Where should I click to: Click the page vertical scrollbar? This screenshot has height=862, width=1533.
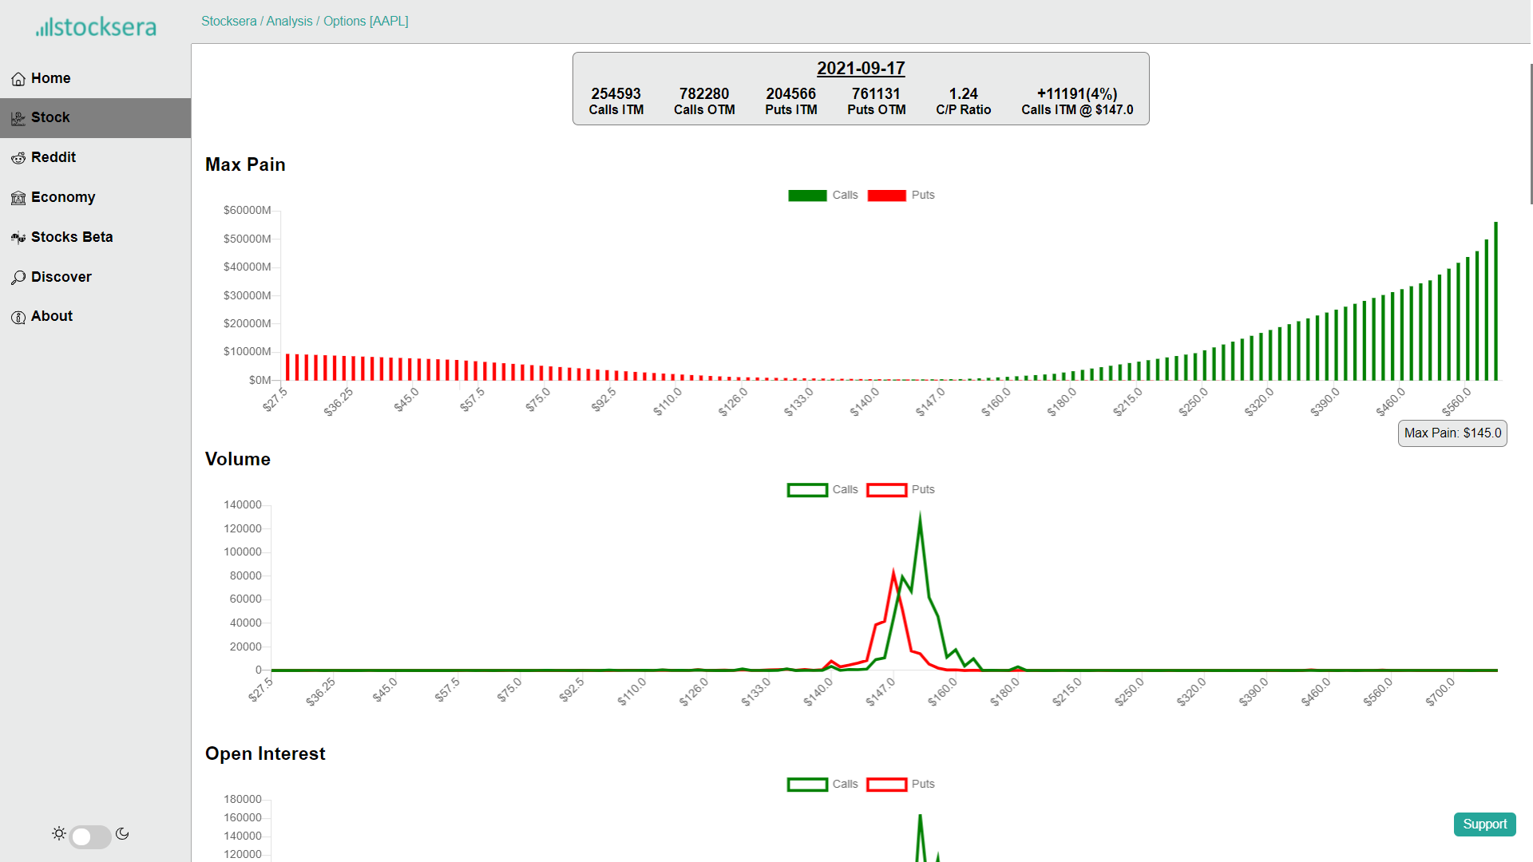[1531, 134]
